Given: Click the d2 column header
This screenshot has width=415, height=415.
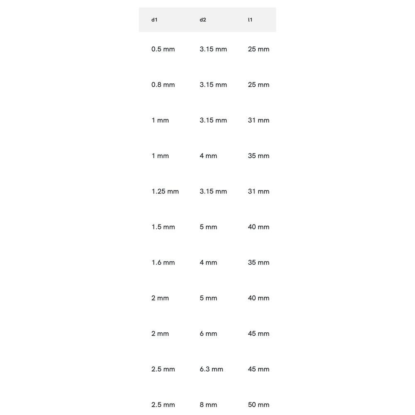Looking at the screenshot, I should (x=203, y=20).
